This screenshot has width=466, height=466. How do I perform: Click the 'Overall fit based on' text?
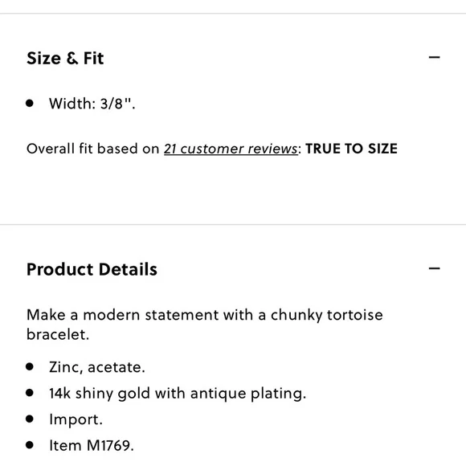[93, 149]
